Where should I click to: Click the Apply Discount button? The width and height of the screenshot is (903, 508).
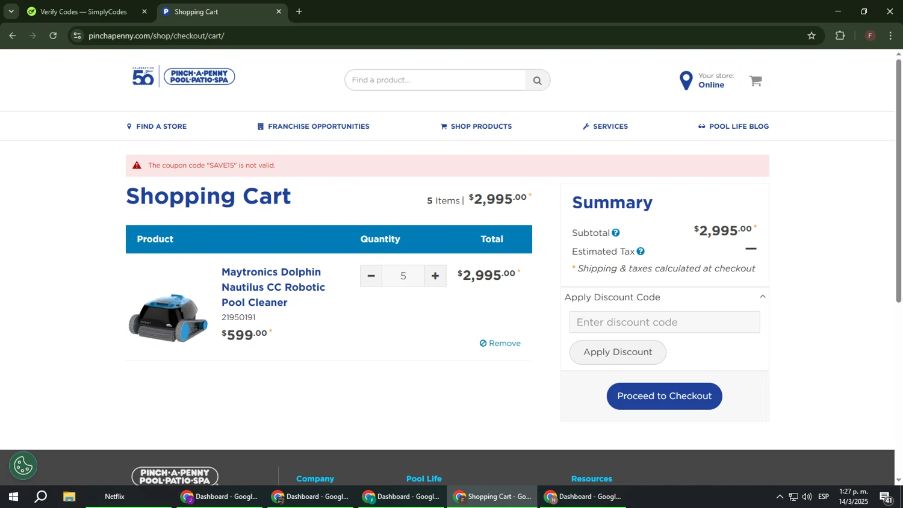(618, 352)
